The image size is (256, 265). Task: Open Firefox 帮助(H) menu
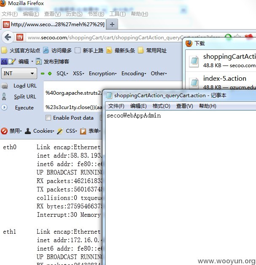coord(140,14)
